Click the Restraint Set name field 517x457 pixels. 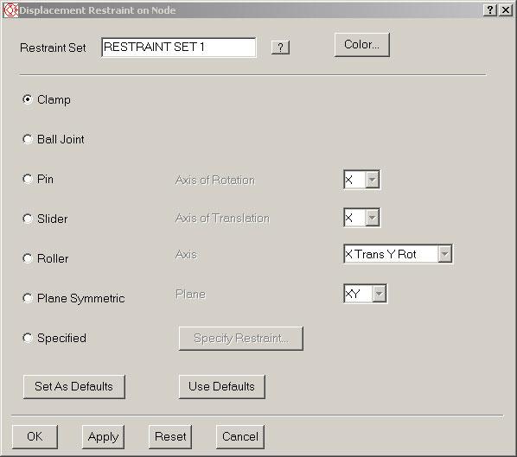point(179,48)
